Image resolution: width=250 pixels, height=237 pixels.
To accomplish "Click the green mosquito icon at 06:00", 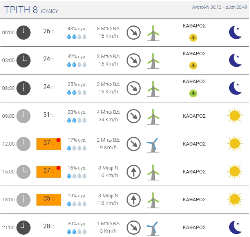I will point(193,93).
